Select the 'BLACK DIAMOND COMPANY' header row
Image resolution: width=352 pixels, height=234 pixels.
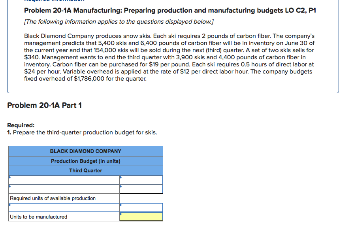coord(85,151)
